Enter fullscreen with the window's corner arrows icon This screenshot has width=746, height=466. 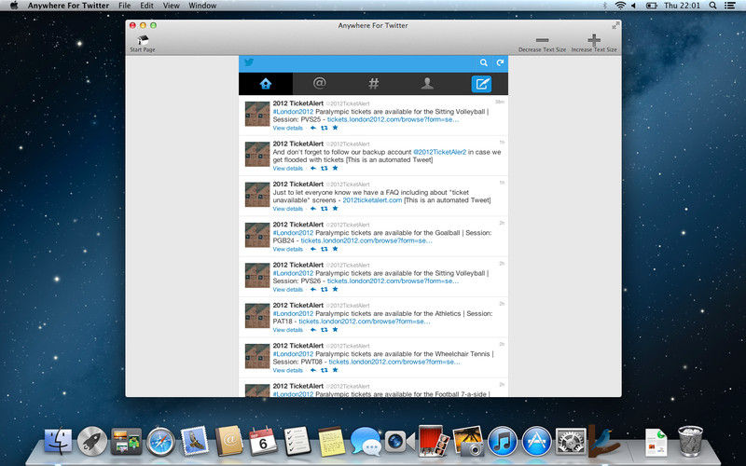point(615,25)
